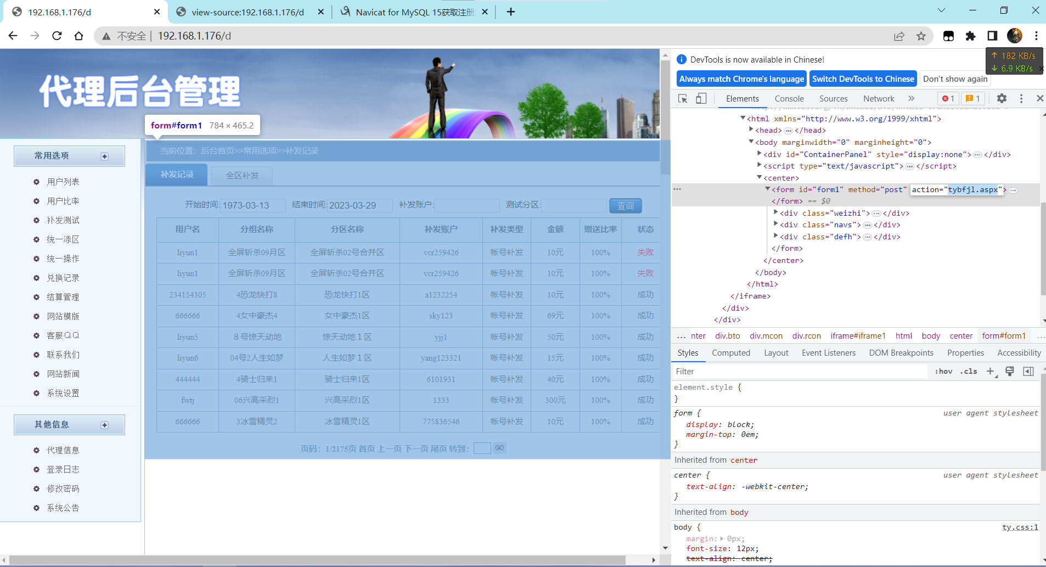Collapse the form1 element node

point(768,189)
